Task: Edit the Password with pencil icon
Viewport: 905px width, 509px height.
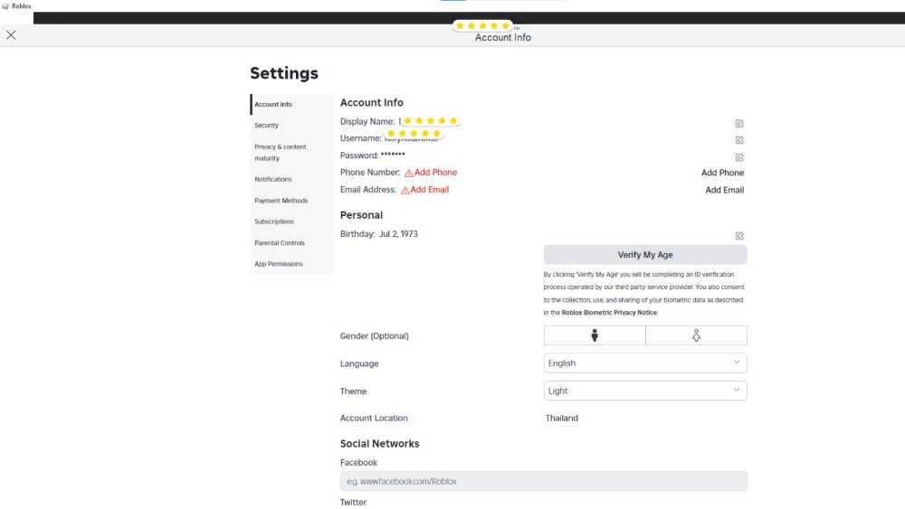Action: [x=739, y=157]
